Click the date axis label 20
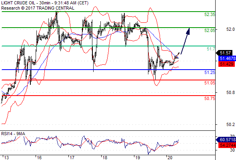The image size is (236, 160). pyautogui.click(x=170, y=158)
